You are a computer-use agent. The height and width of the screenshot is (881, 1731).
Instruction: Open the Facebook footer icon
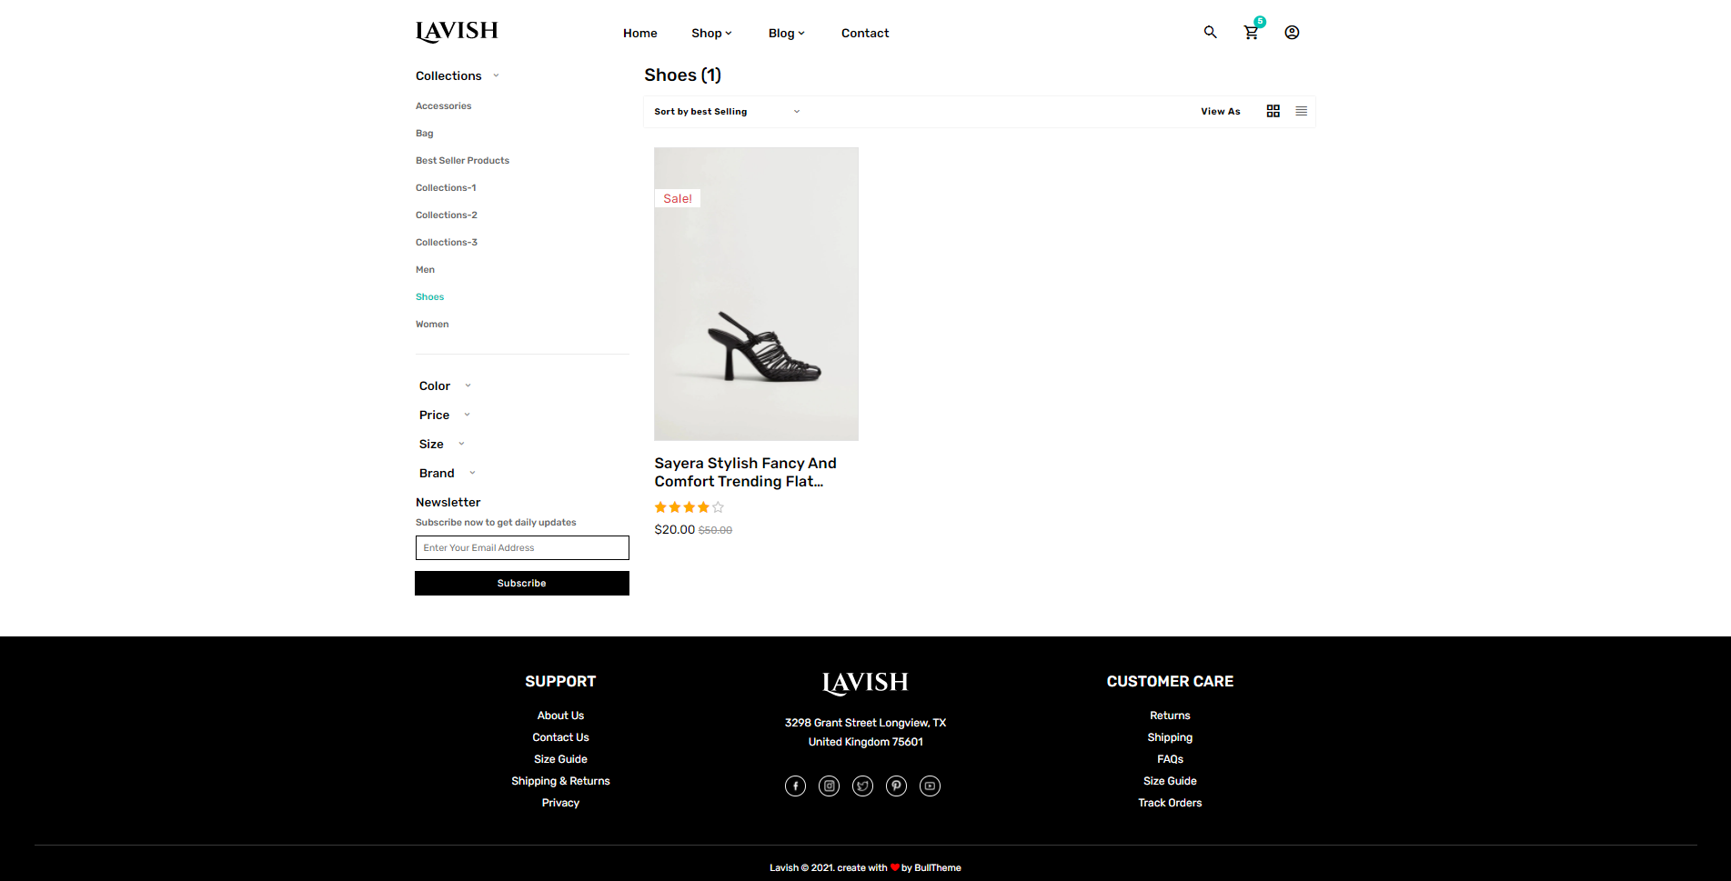pyautogui.click(x=795, y=786)
